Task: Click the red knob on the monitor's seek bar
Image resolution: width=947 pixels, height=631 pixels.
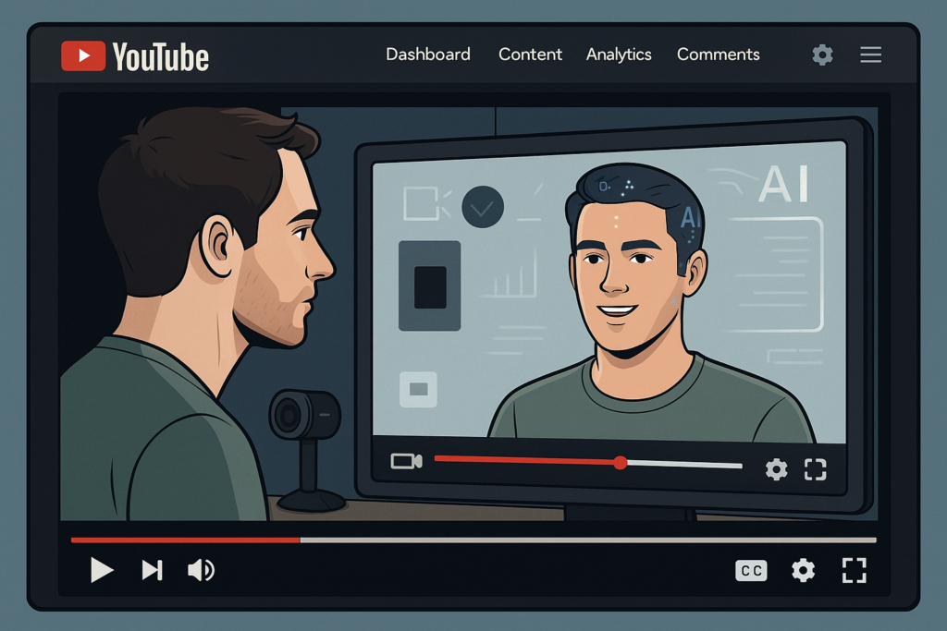Action: [621, 463]
